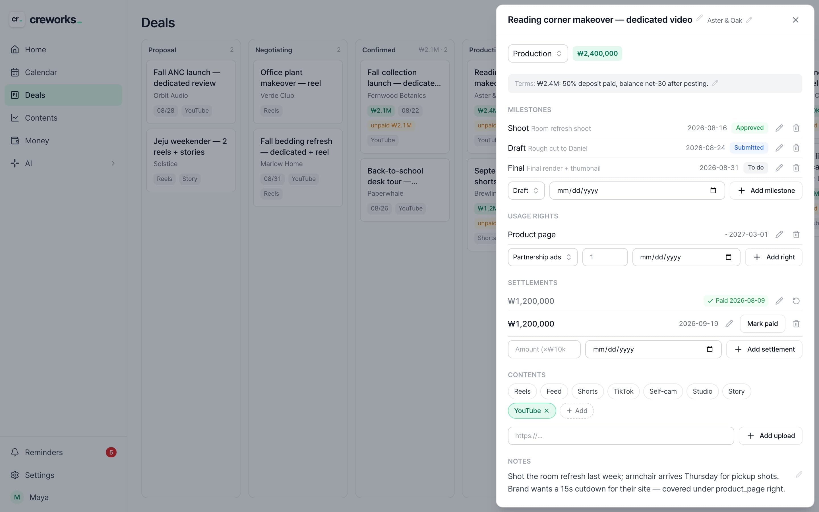Edit the Shoot milestone
Image resolution: width=819 pixels, height=512 pixels.
tap(779, 128)
